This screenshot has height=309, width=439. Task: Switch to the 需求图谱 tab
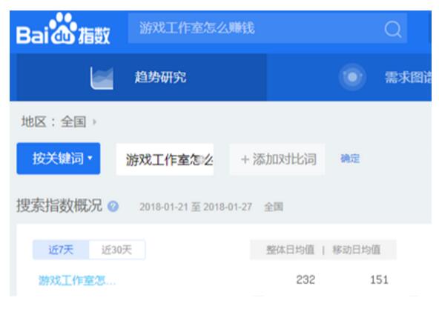tap(407, 77)
